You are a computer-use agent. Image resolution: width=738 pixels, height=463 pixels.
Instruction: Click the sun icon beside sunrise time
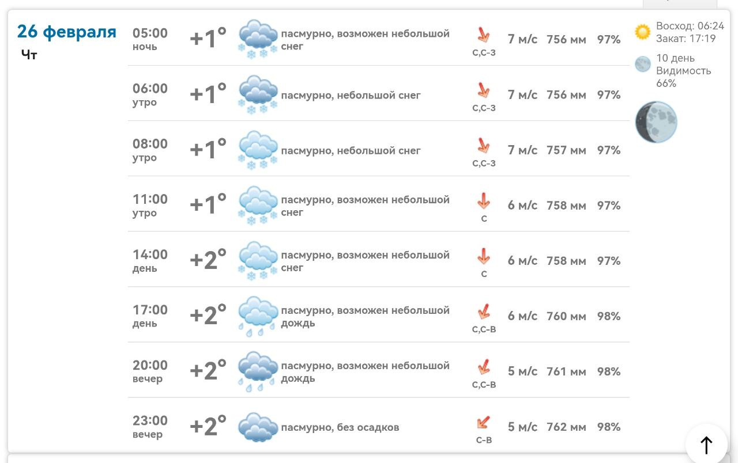point(642,32)
